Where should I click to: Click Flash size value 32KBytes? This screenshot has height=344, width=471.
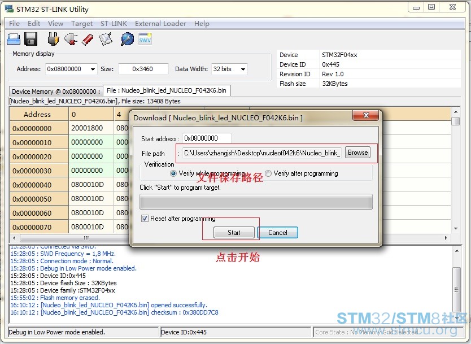tap(335, 84)
